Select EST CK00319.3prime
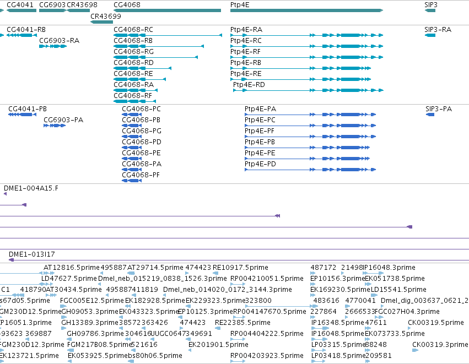This screenshot has height=364, width=469. tap(440, 345)
